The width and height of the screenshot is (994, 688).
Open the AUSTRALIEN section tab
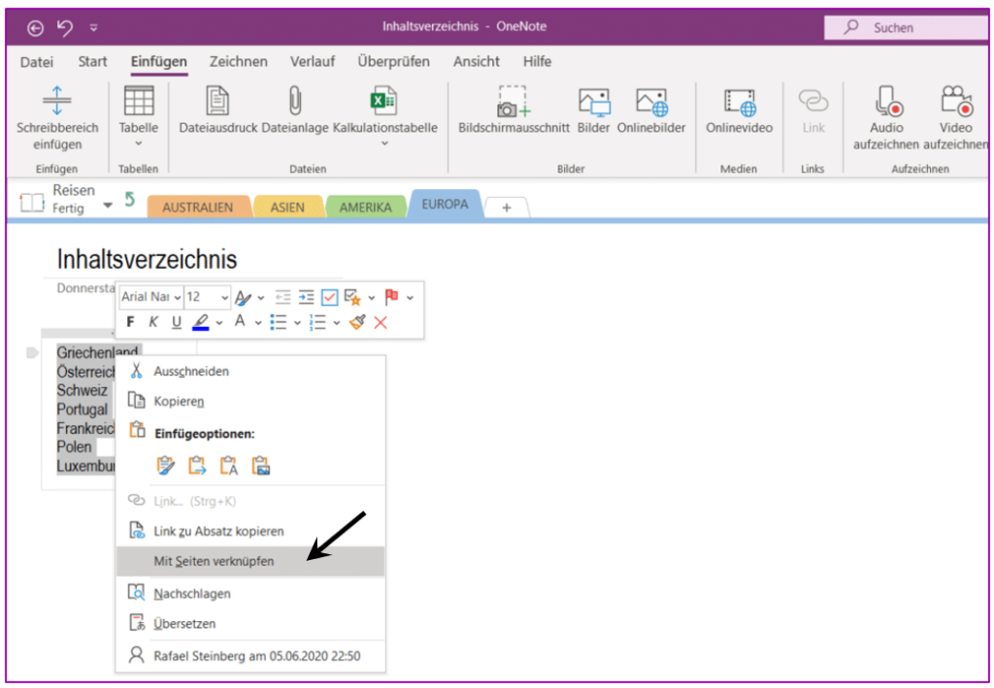tap(198, 207)
